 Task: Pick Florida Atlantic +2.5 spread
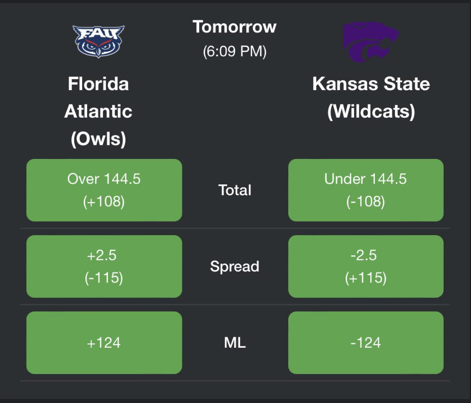coord(104,267)
